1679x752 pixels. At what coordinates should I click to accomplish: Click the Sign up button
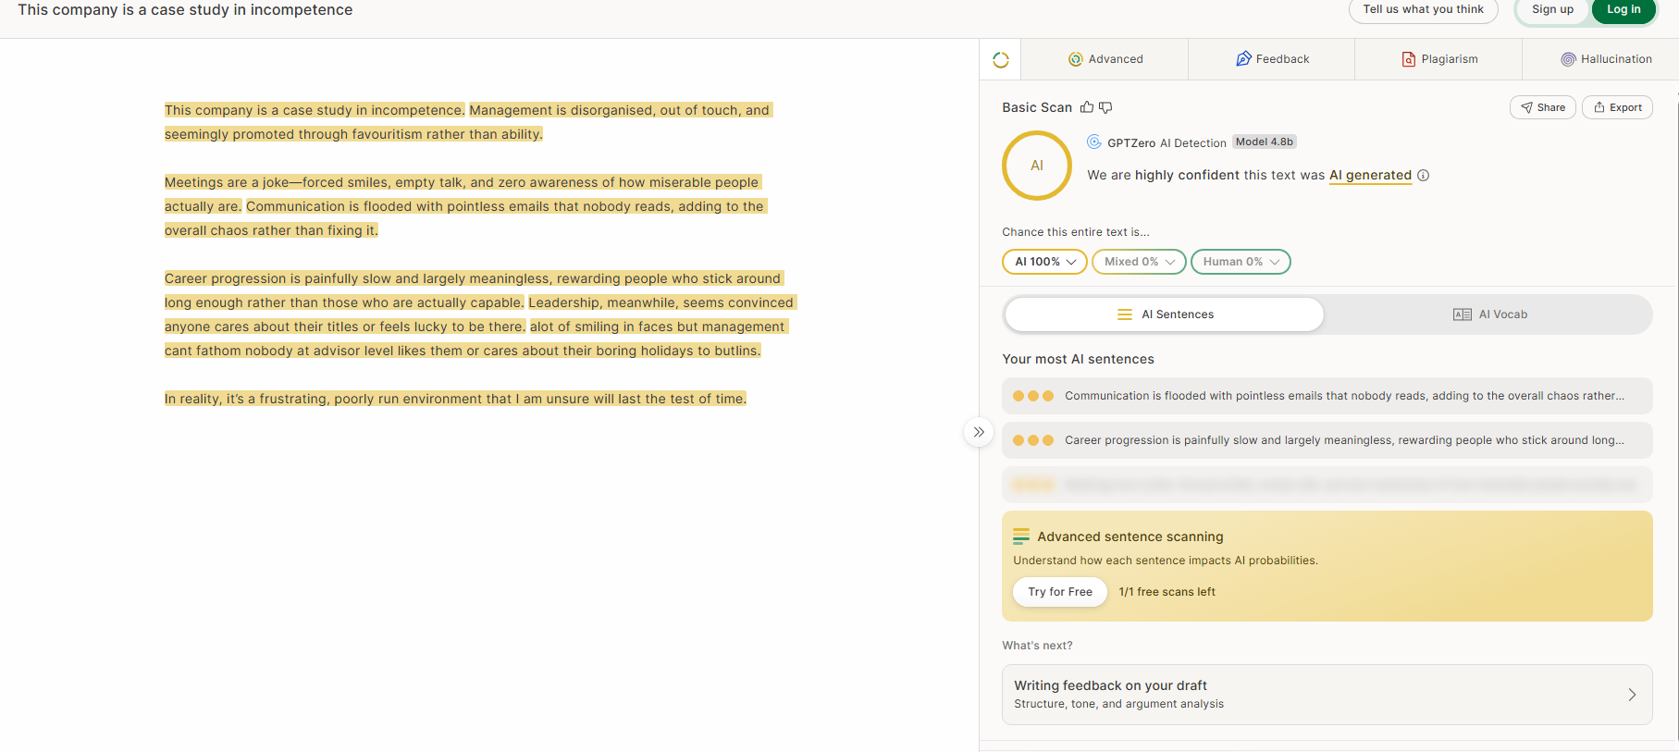(x=1552, y=10)
